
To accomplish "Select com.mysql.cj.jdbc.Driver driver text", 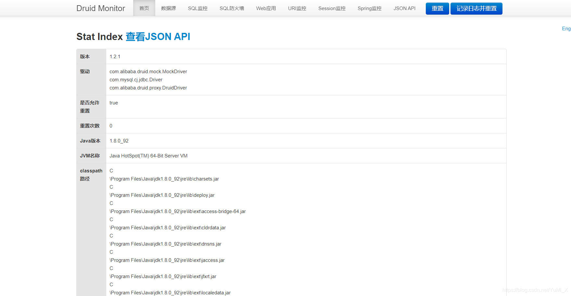I will (x=136, y=80).
